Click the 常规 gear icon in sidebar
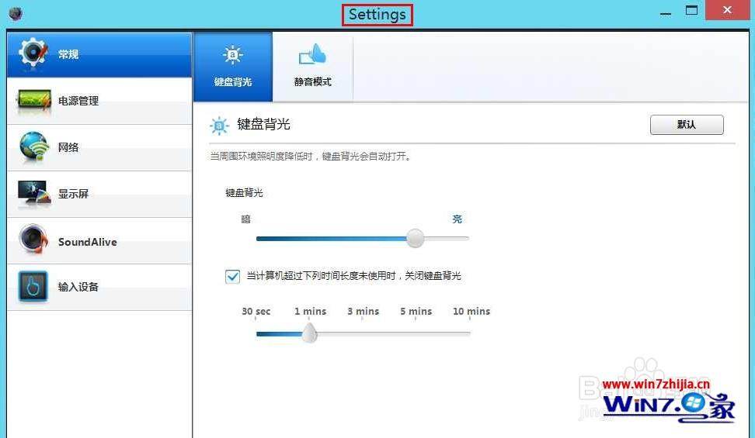 pos(33,53)
